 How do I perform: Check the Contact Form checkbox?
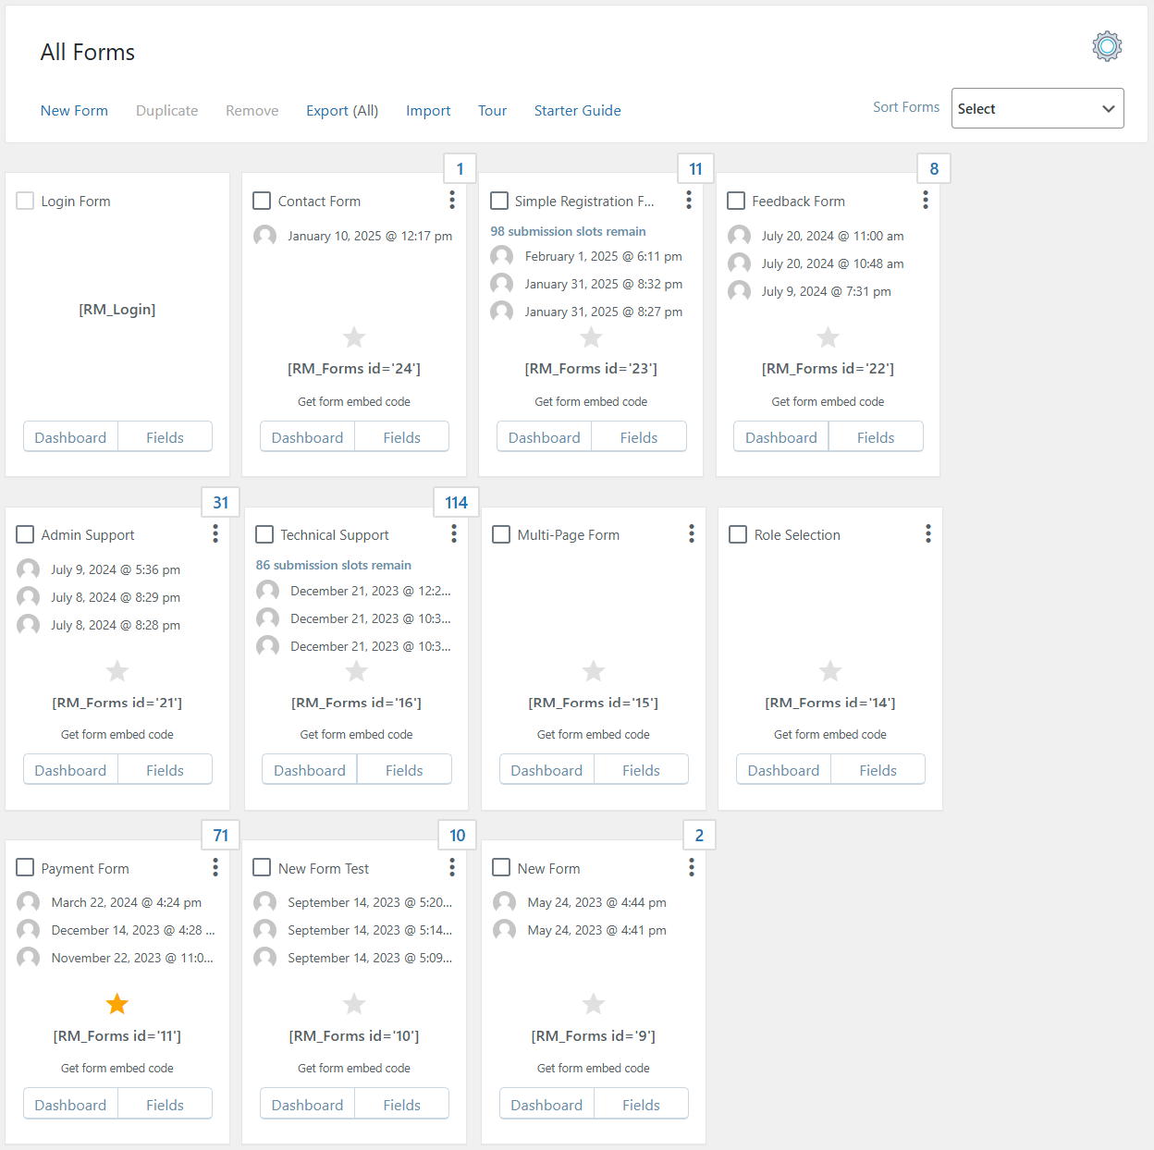point(262,201)
